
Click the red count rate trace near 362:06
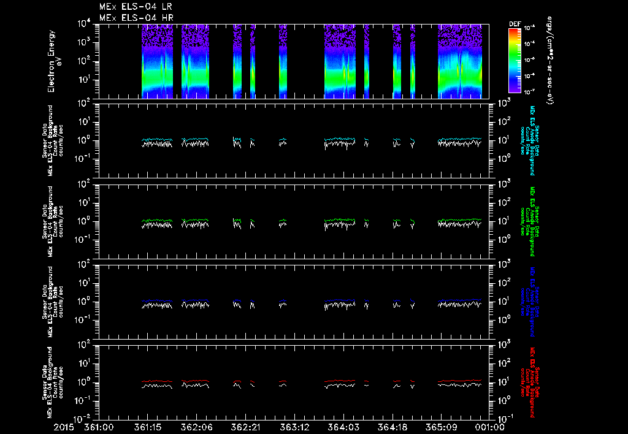pos(195,381)
